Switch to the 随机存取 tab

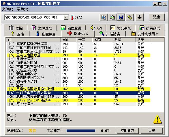tap(121, 28)
